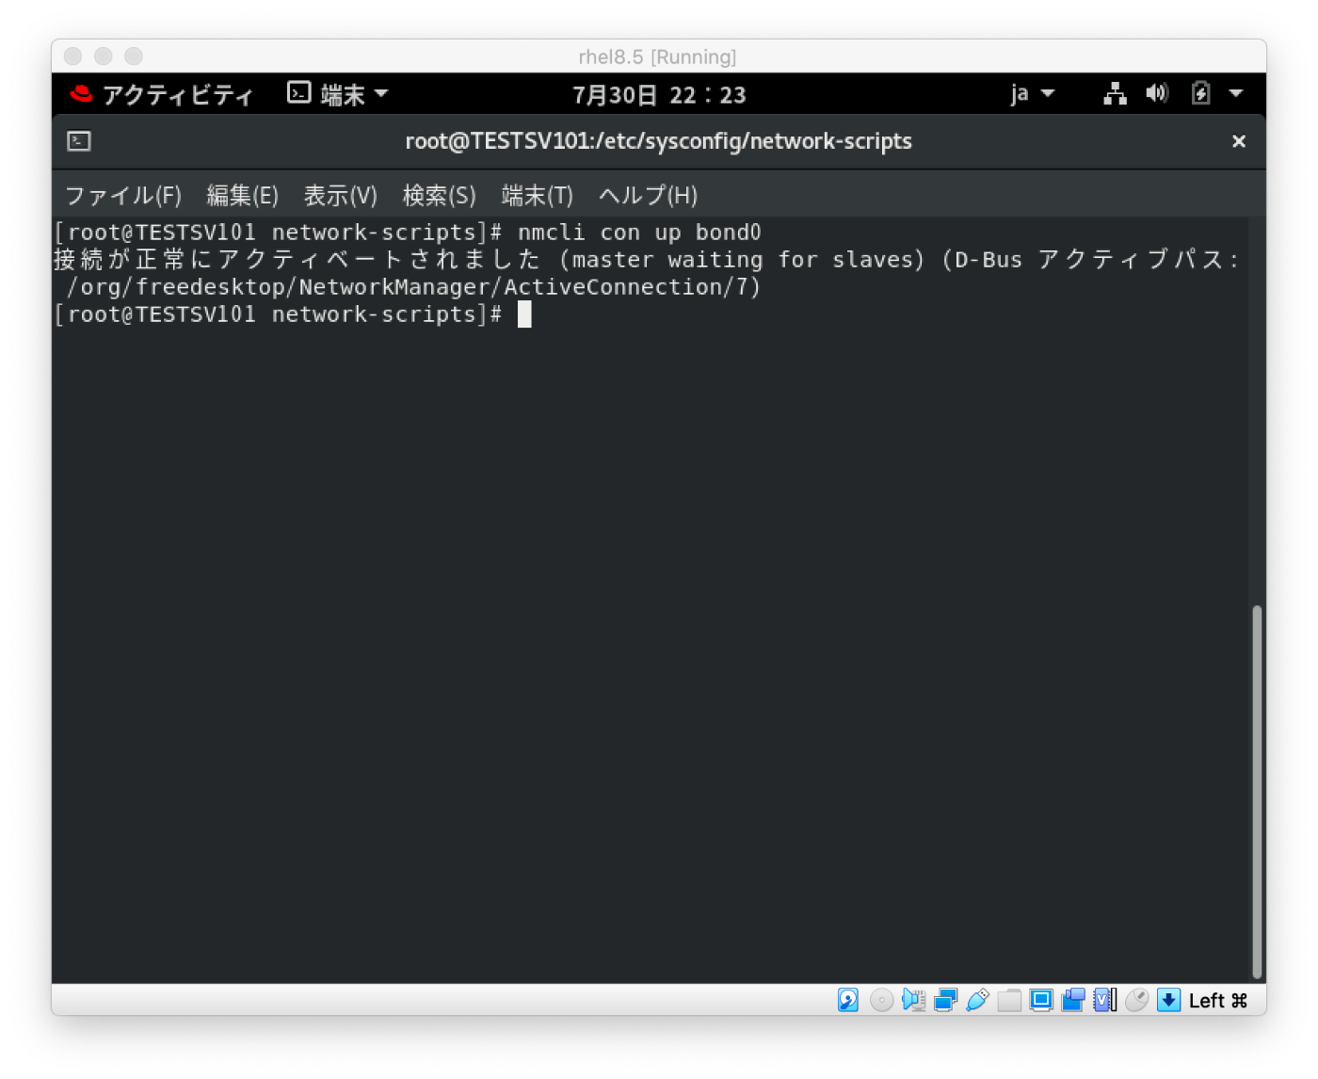The image size is (1318, 1079).
Task: Click the 'rhel8.5 [Running]' window title
Action: click(657, 57)
